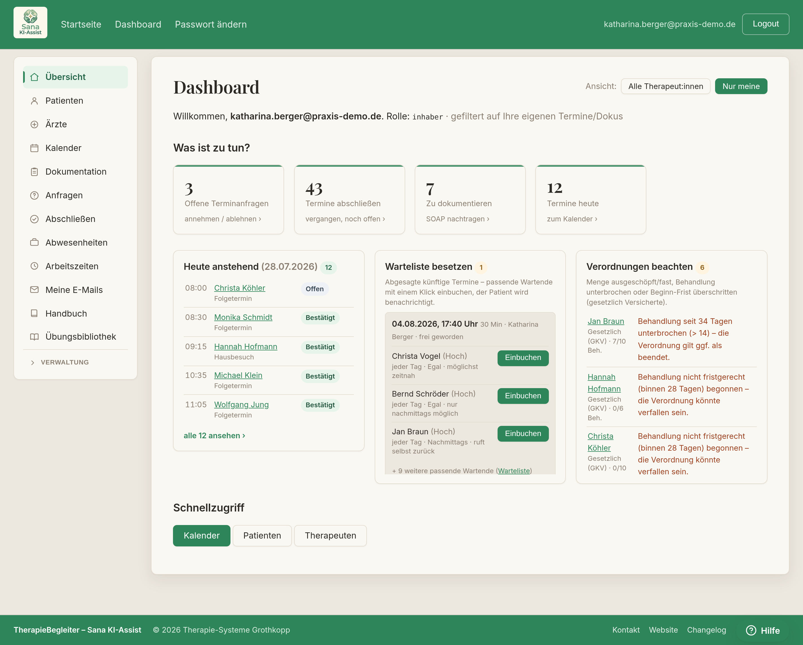Click the 'zum Kalender' link

click(572, 219)
